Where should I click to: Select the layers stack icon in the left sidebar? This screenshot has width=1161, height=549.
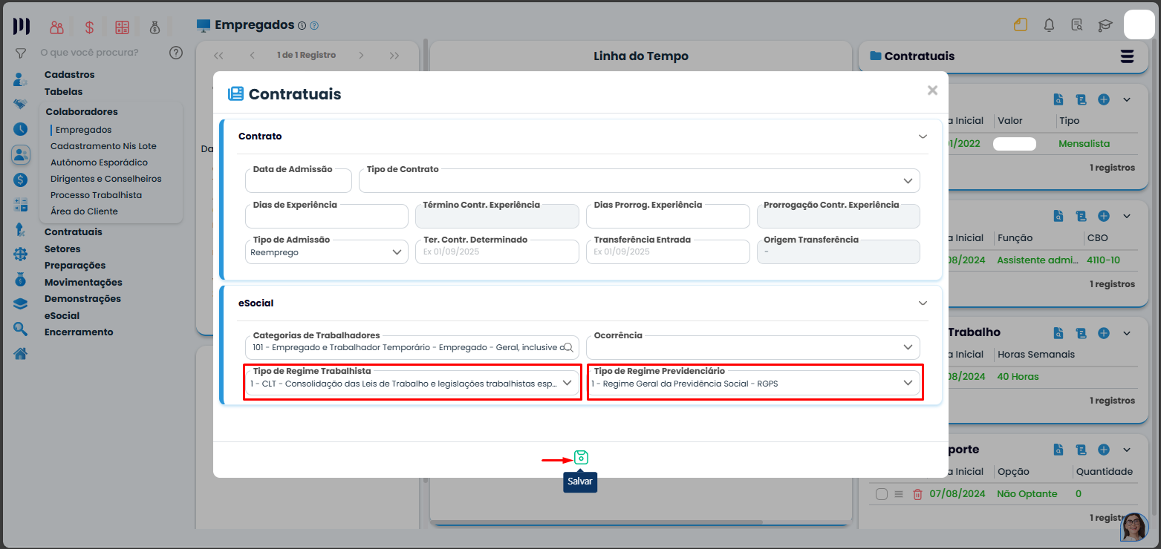pyautogui.click(x=21, y=303)
